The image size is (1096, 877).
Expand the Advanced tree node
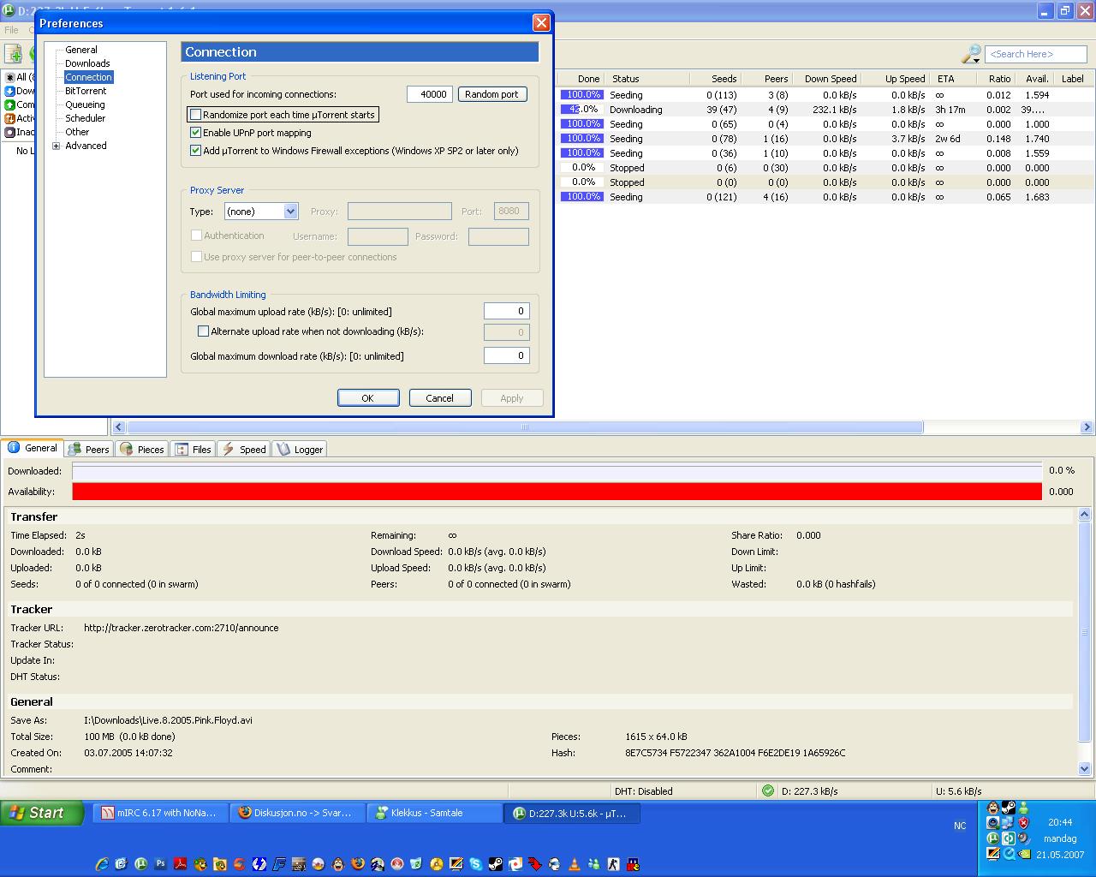pyautogui.click(x=57, y=146)
